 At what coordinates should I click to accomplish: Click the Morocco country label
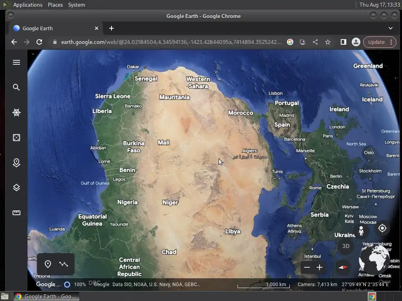tap(241, 113)
